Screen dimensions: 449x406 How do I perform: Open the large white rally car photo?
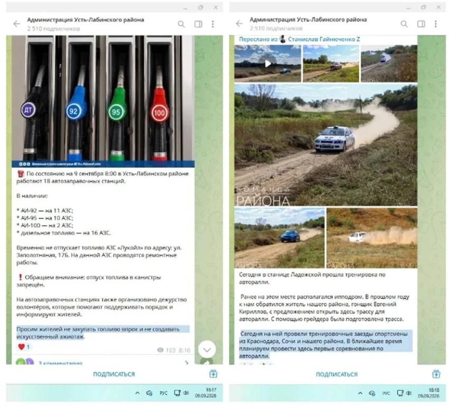326,145
